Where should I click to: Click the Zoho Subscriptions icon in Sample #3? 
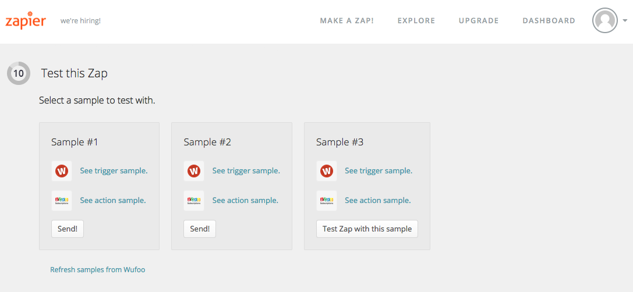click(x=327, y=201)
